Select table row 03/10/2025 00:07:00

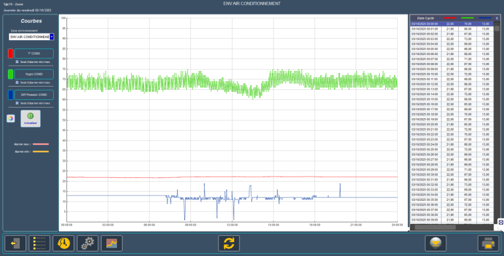[452, 59]
